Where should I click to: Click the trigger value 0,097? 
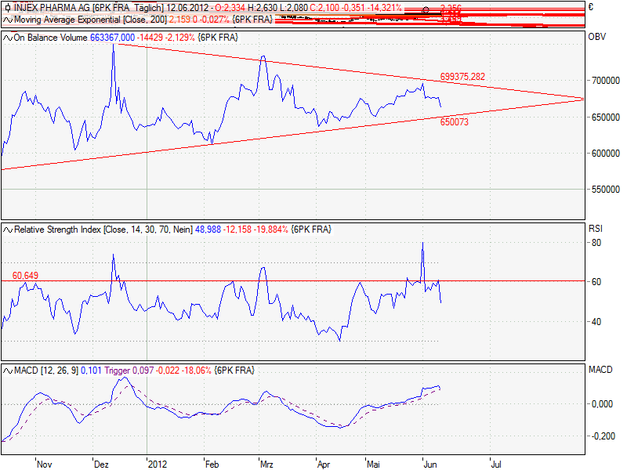click(143, 371)
